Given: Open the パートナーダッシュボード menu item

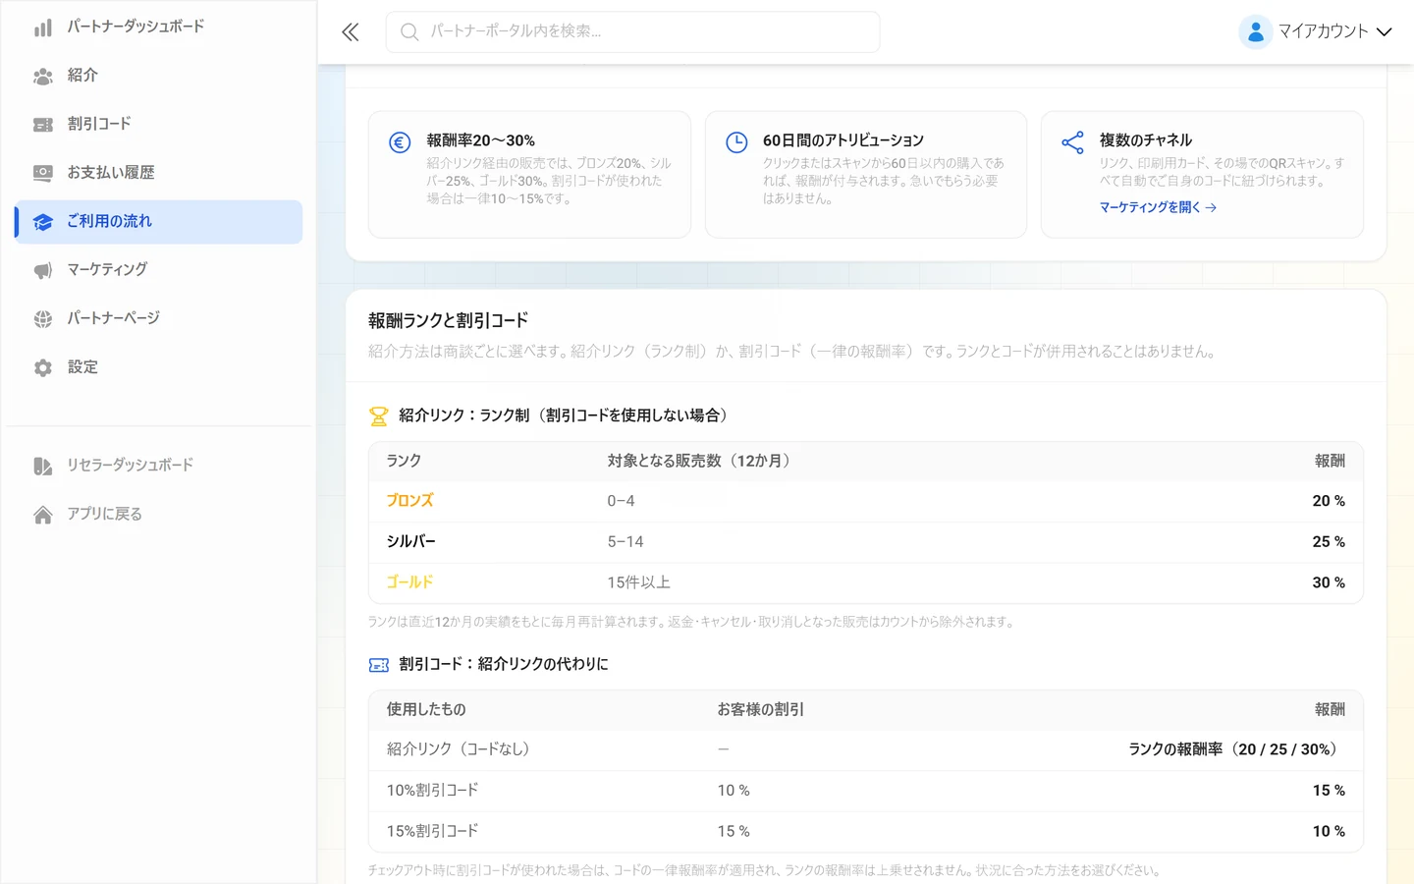Looking at the screenshot, I should coord(158,27).
